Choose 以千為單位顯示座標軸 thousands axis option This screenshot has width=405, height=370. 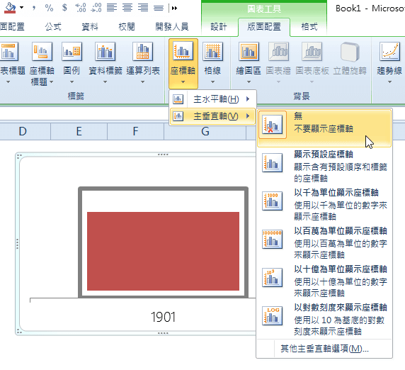pyautogui.click(x=325, y=204)
